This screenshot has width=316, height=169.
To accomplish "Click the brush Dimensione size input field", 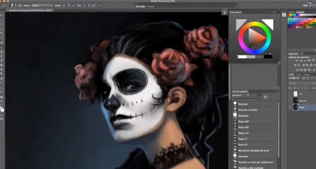I will point(256,95).
